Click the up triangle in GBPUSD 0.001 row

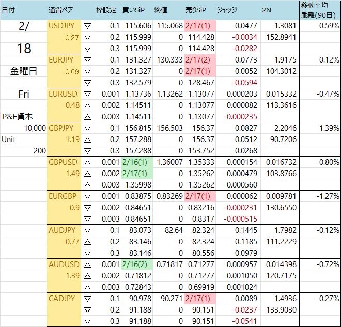(87, 162)
